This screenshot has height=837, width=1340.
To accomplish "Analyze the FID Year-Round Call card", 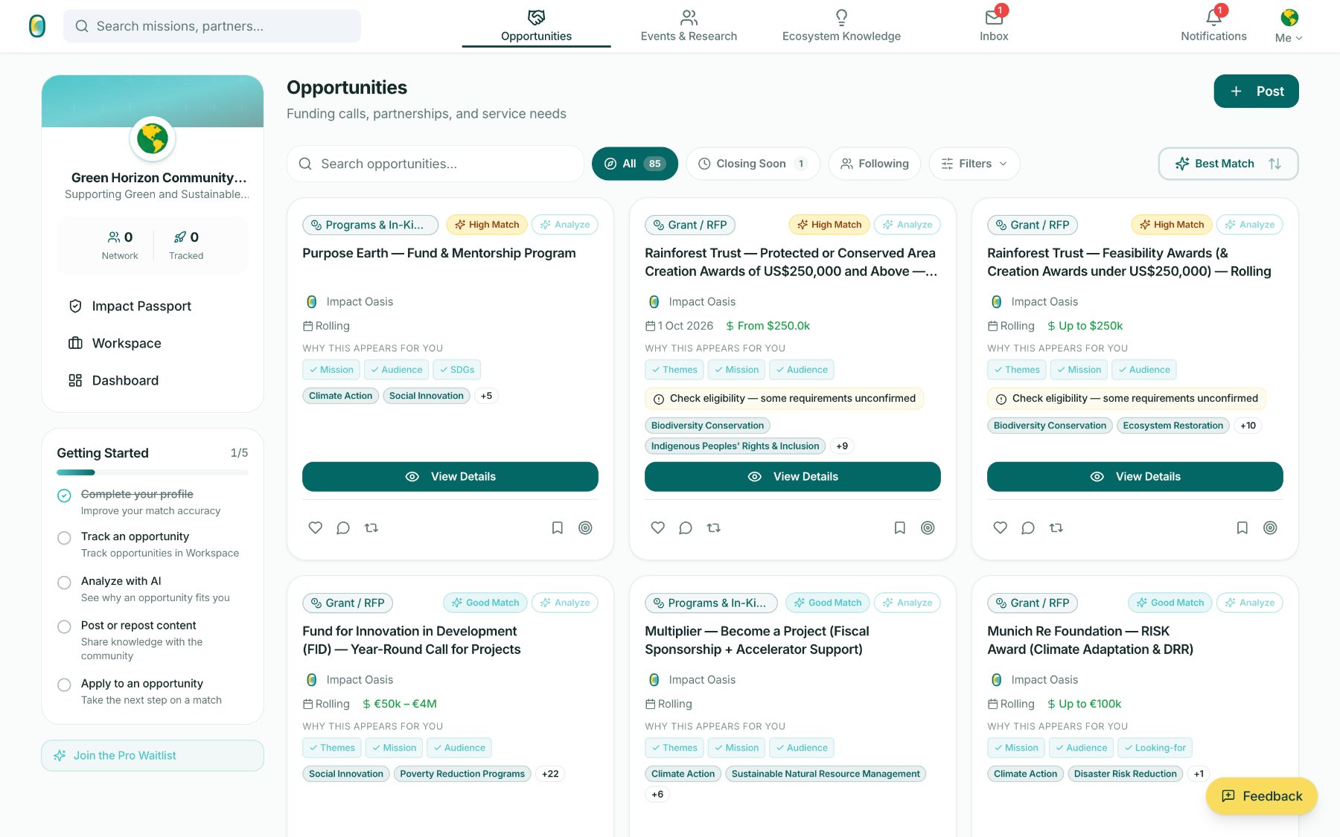I will click(x=565, y=603).
